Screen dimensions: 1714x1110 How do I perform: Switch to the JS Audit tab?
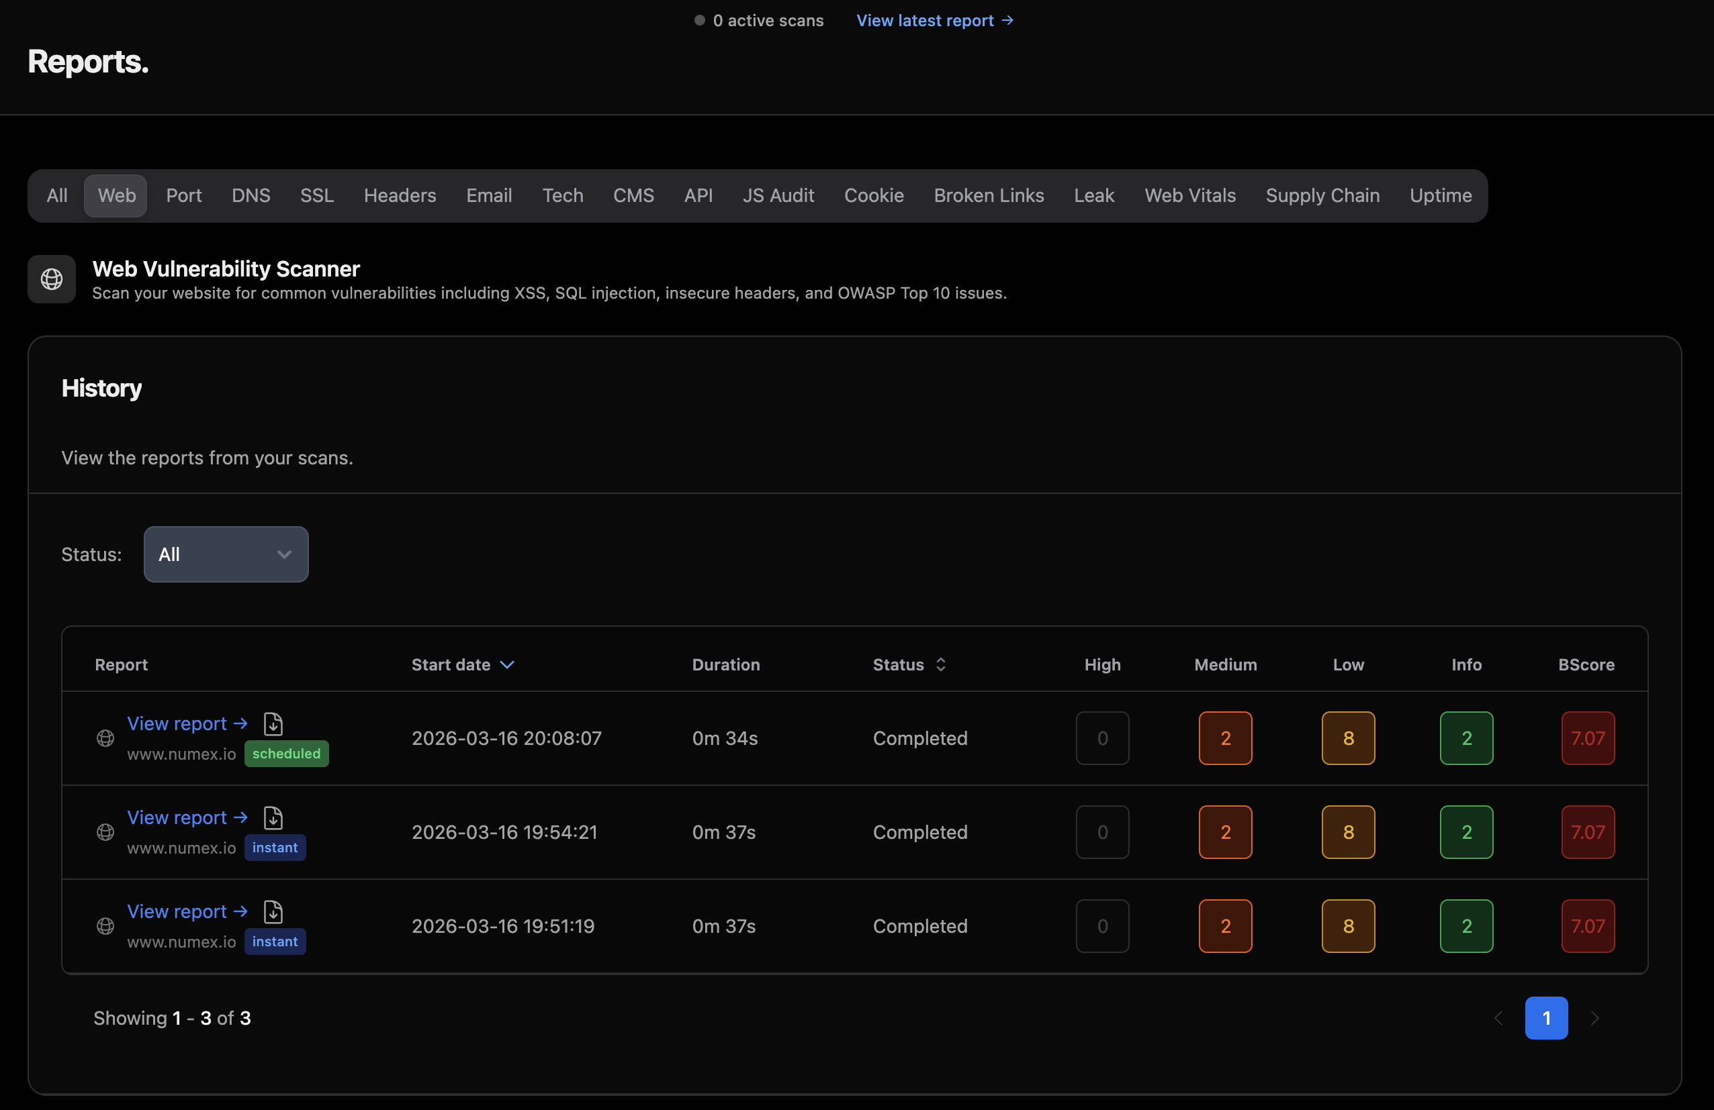pyautogui.click(x=778, y=195)
